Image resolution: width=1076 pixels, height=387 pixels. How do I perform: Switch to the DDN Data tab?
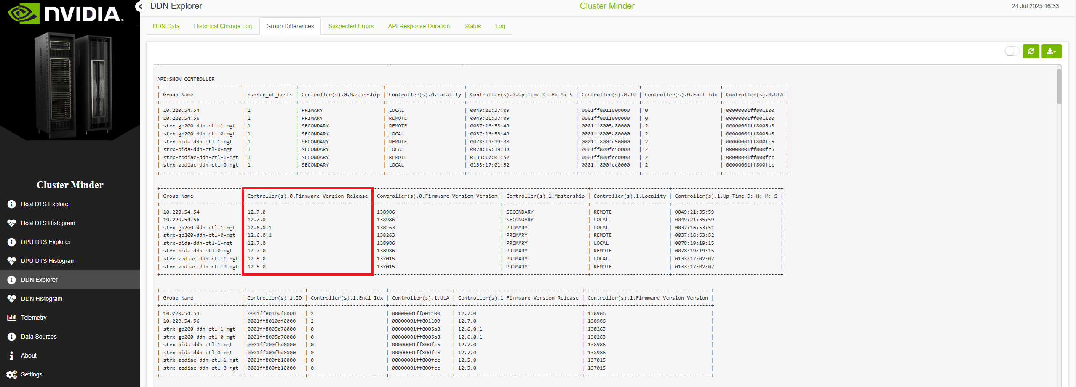(166, 26)
